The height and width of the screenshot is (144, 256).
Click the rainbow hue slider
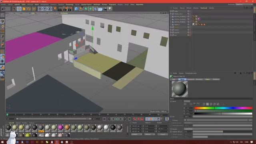click(x=223, y=108)
